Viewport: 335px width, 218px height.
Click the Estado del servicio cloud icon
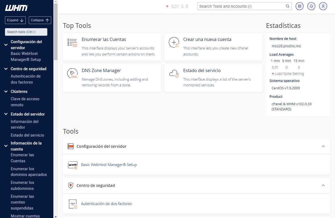[174, 73]
